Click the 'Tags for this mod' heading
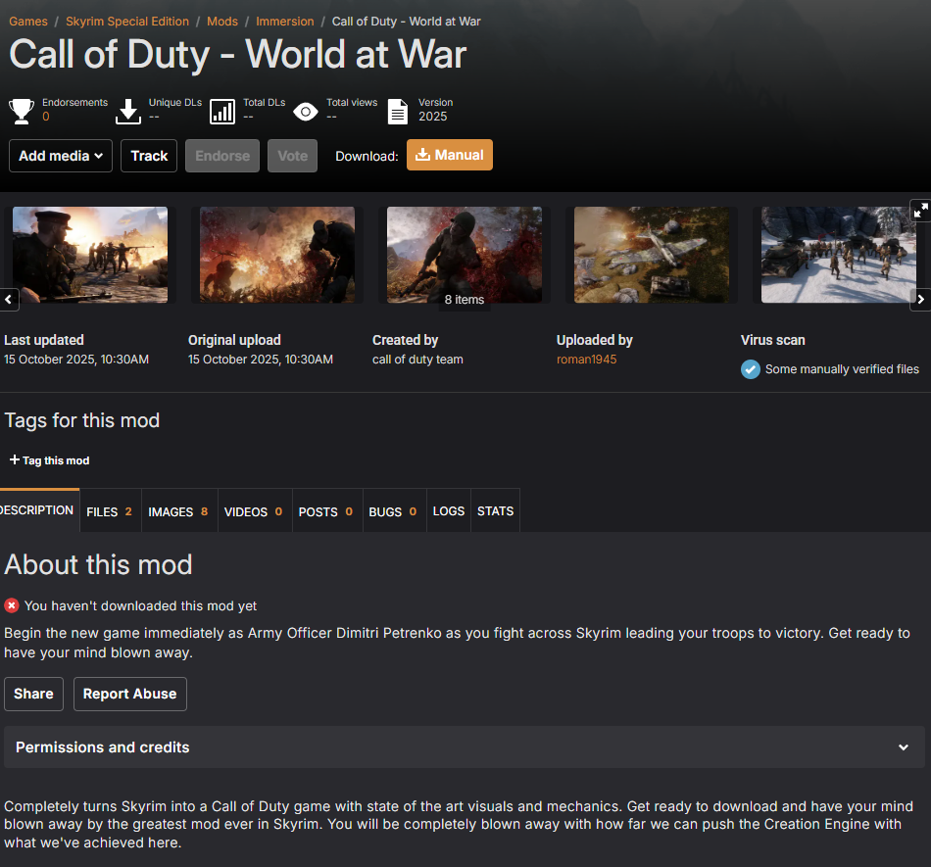Screen dimensions: 931x867 (82, 420)
